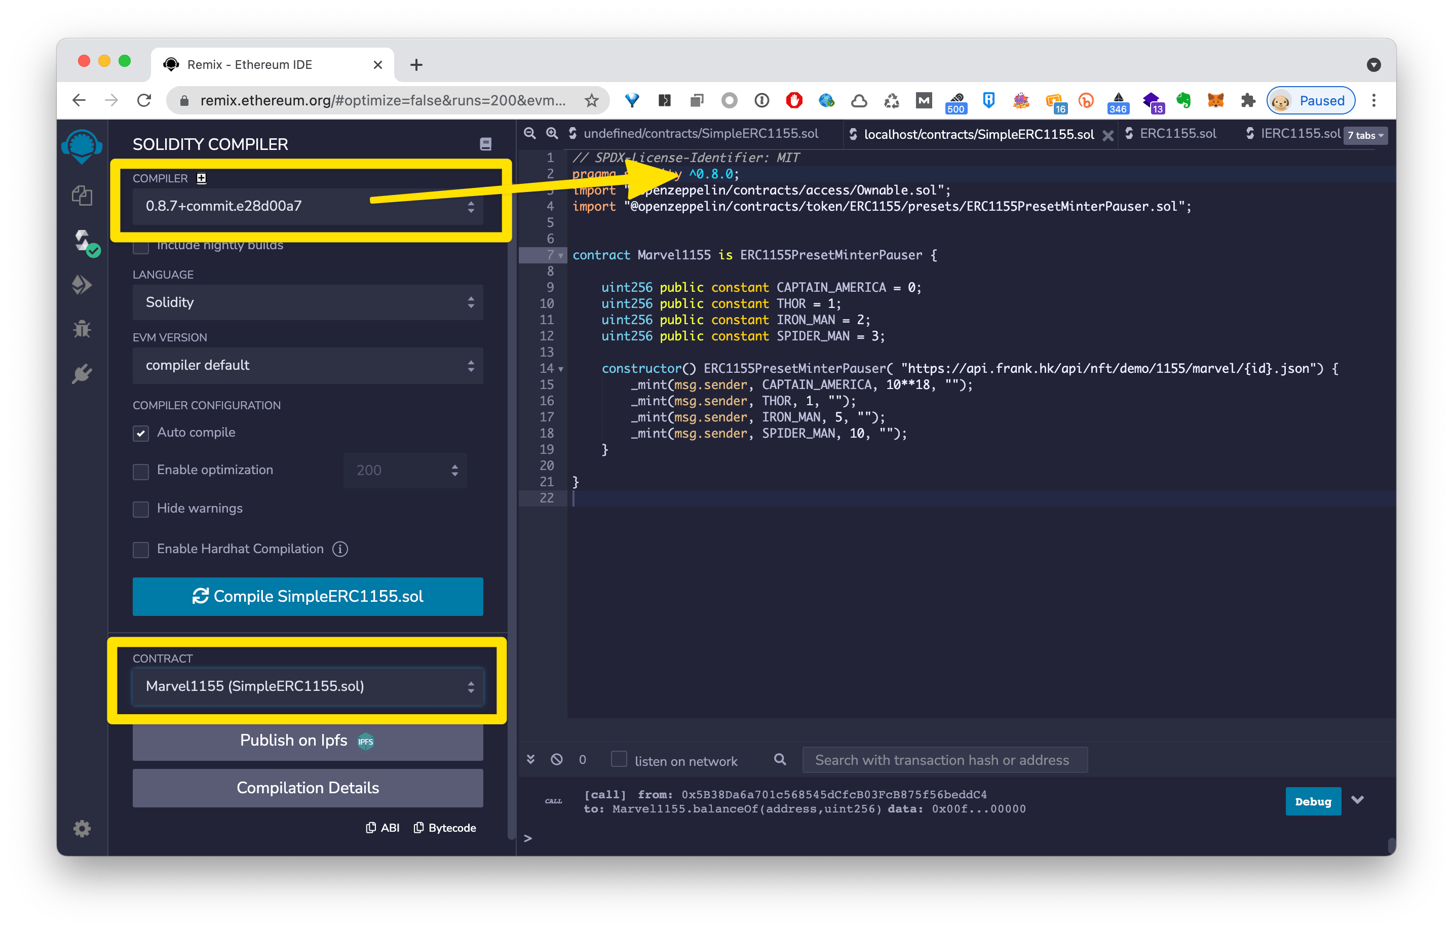Check the Hide warnings option

[141, 509]
